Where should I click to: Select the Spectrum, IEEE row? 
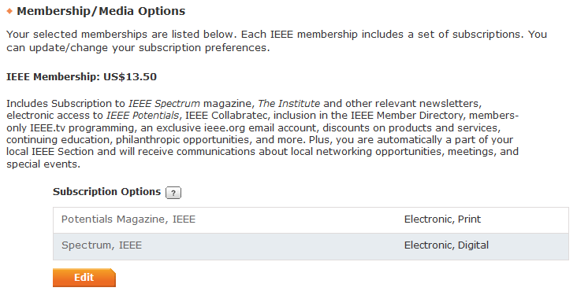pyautogui.click(x=311, y=246)
